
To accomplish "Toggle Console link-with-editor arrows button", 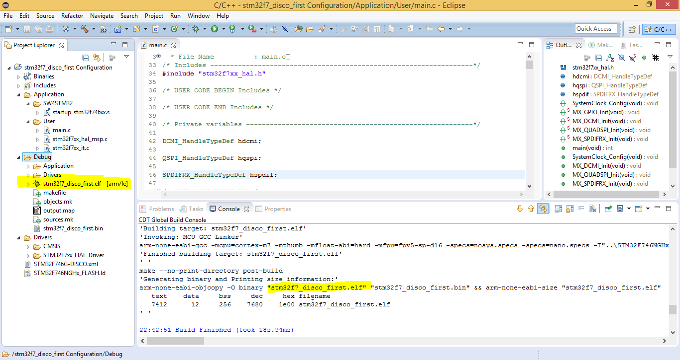I will point(543,209).
